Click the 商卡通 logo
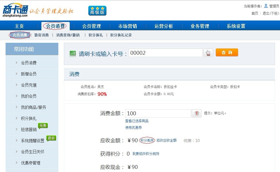This screenshot has height=172, width=280. pyautogui.click(x=15, y=11)
